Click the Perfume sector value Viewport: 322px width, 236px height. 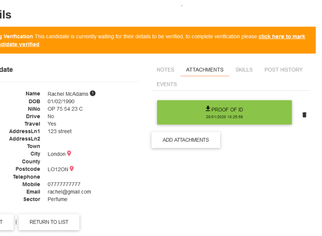point(57,199)
